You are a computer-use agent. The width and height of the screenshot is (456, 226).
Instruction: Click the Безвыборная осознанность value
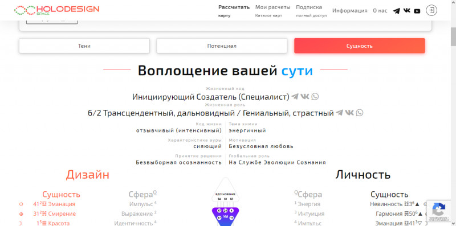(x=179, y=162)
